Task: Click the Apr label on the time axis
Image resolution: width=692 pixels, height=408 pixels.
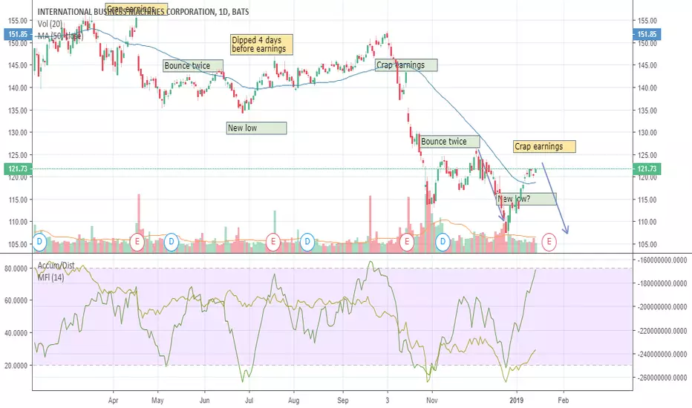Action: click(113, 401)
